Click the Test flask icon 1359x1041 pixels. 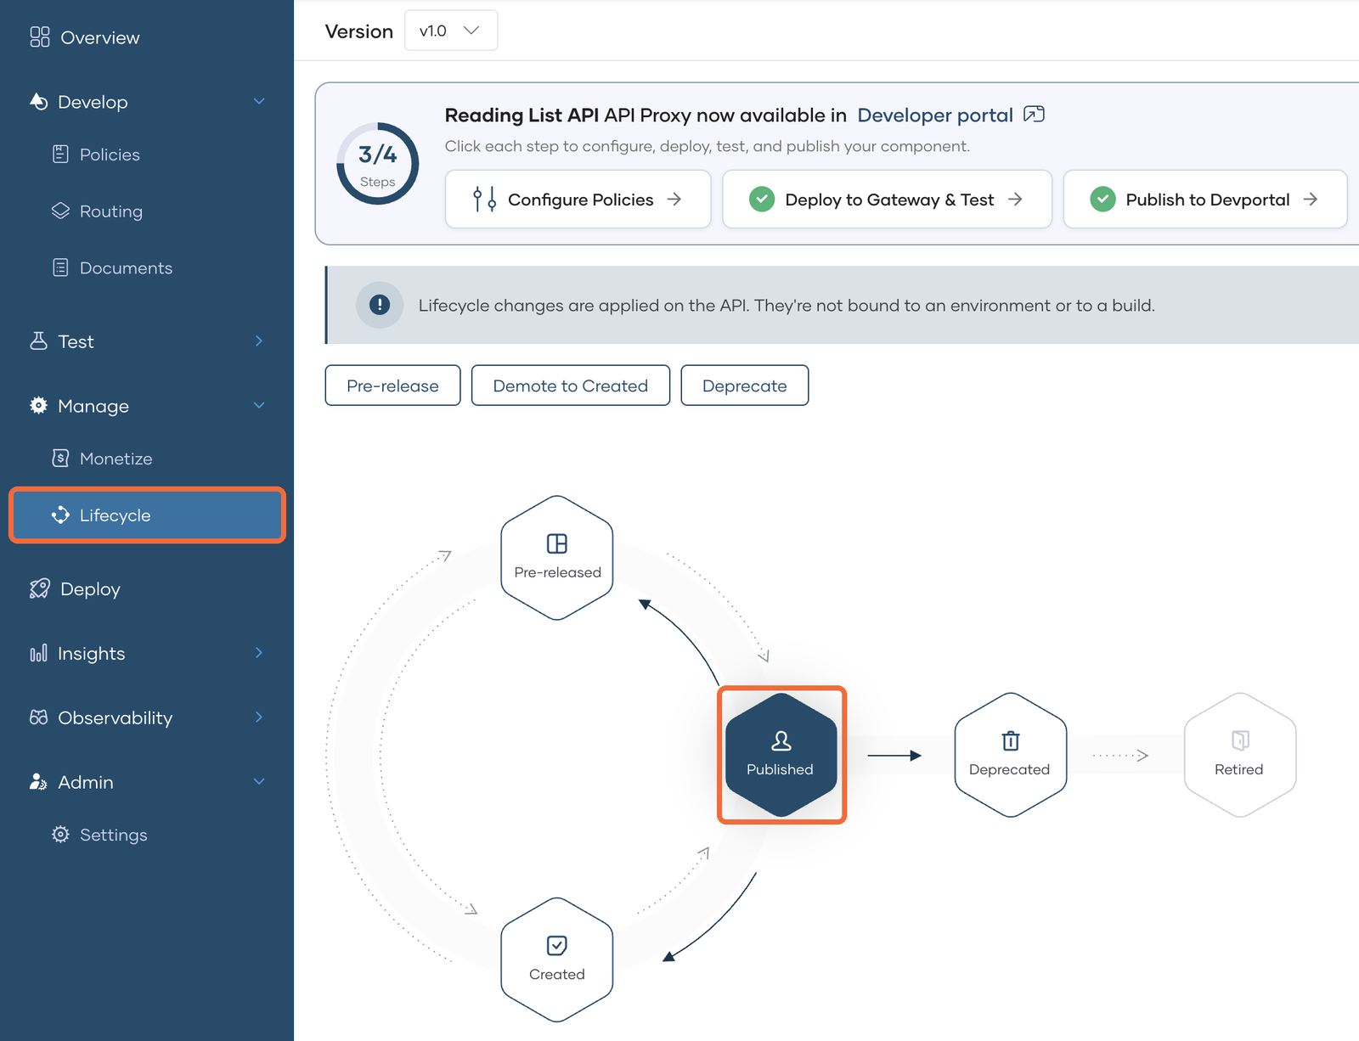click(39, 341)
